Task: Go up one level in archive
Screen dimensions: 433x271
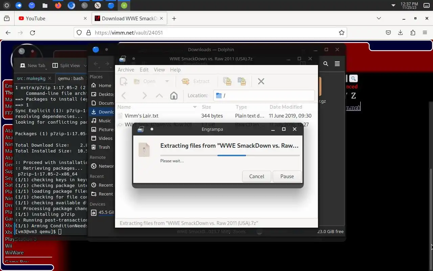Action: click(159, 96)
